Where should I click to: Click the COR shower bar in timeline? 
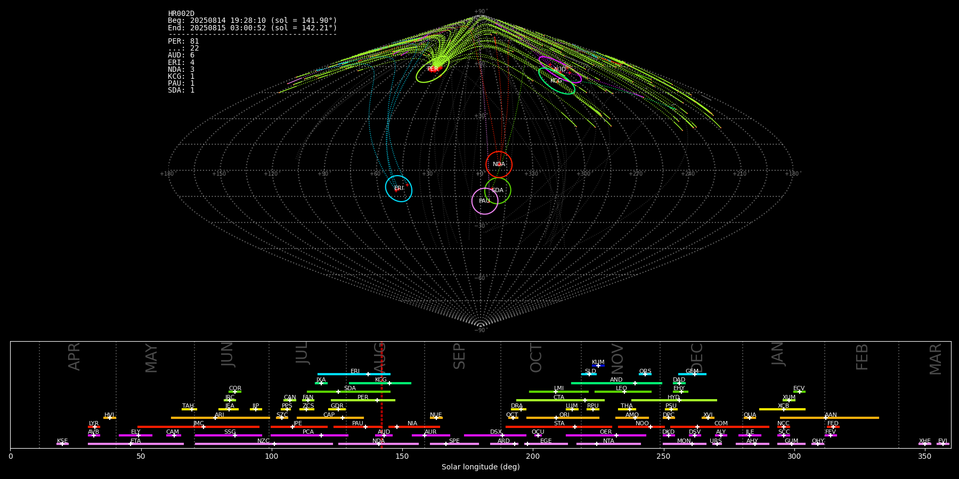coord(235,392)
